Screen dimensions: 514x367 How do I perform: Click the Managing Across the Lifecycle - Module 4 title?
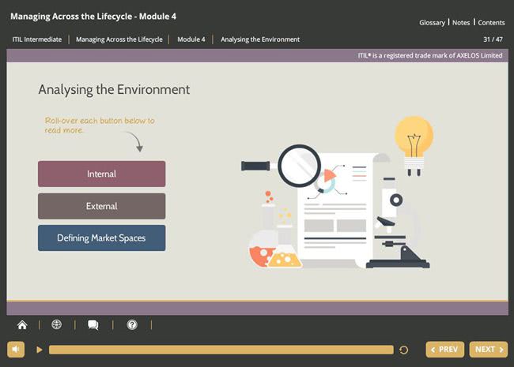pyautogui.click(x=93, y=17)
